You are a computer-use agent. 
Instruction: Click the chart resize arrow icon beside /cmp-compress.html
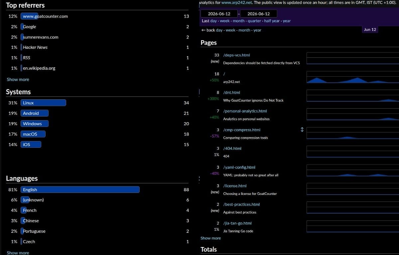coord(302,129)
